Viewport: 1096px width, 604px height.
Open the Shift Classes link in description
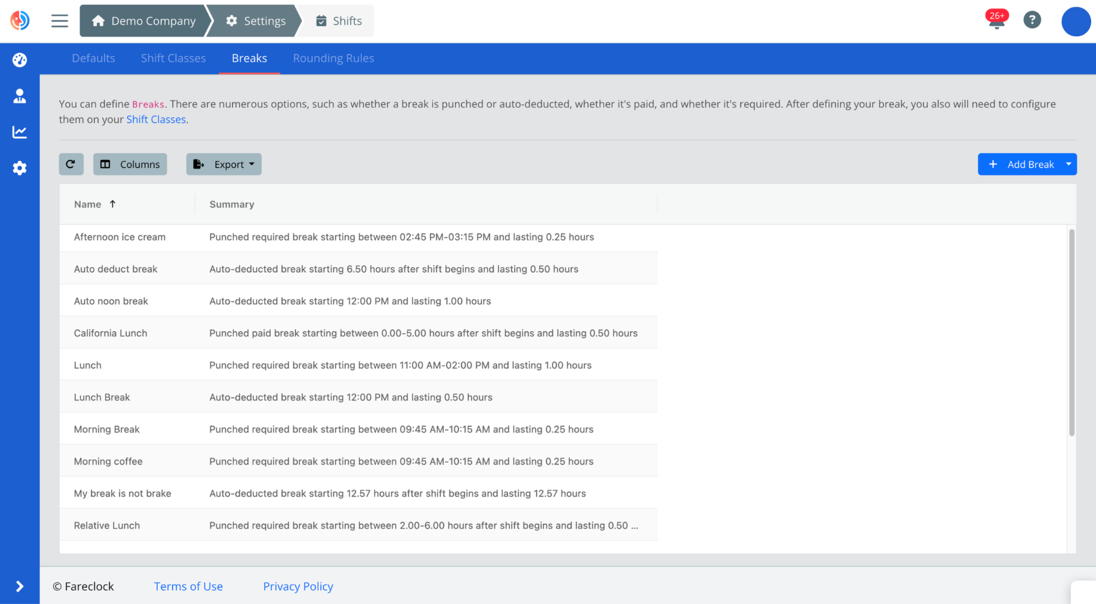(156, 119)
